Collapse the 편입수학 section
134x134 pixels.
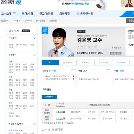35,38
